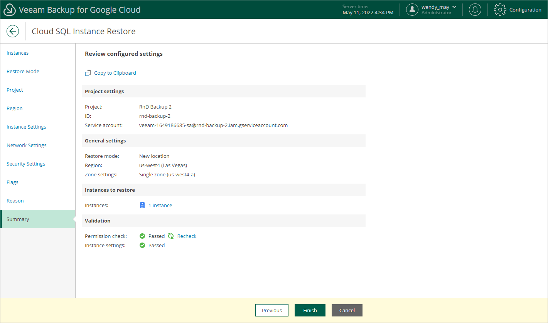Click the 'Instances to restore' section header

tap(224, 190)
